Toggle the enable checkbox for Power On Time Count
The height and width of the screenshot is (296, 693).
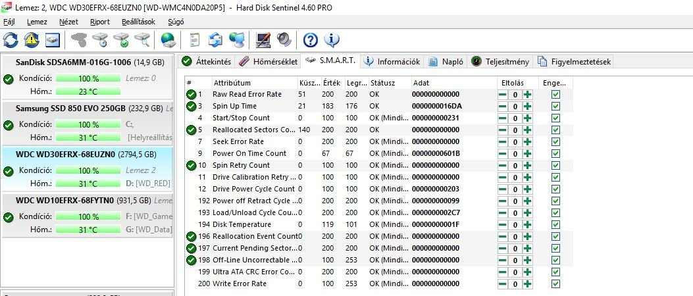pos(556,154)
